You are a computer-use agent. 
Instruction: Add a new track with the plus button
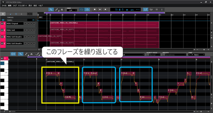click(x=3, y=14)
